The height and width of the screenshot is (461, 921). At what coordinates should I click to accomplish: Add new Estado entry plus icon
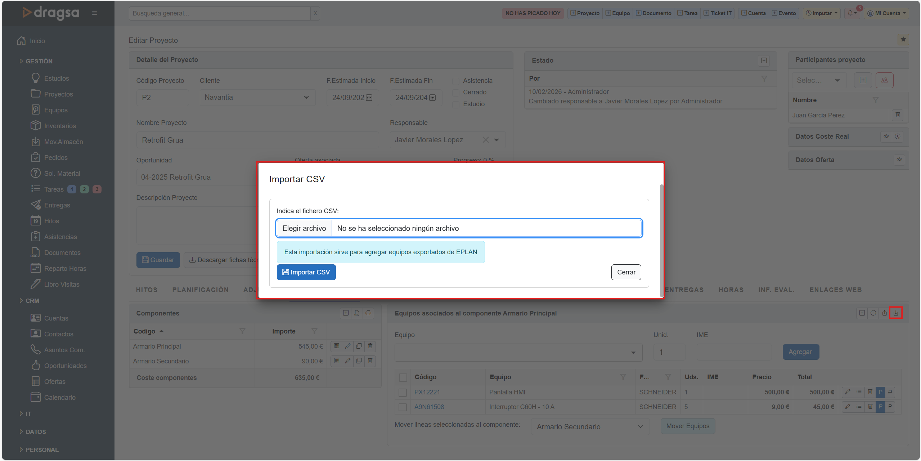coord(764,61)
